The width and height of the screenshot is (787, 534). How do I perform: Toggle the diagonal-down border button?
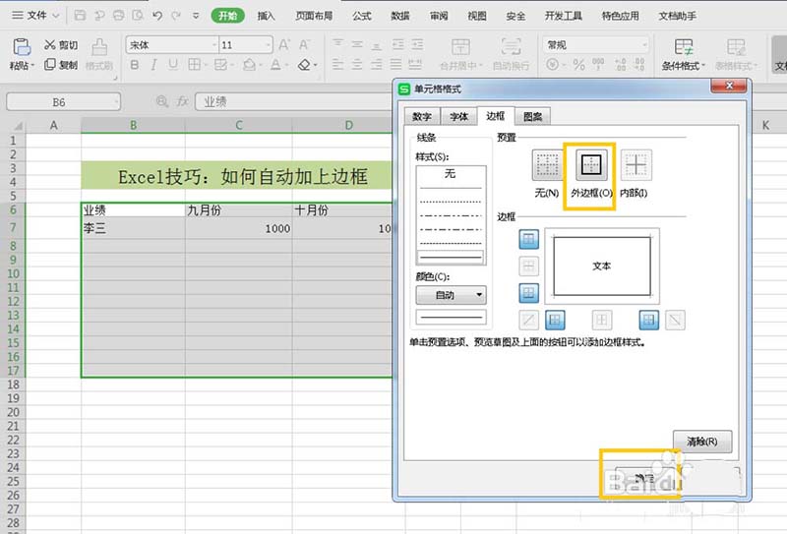[x=675, y=320]
